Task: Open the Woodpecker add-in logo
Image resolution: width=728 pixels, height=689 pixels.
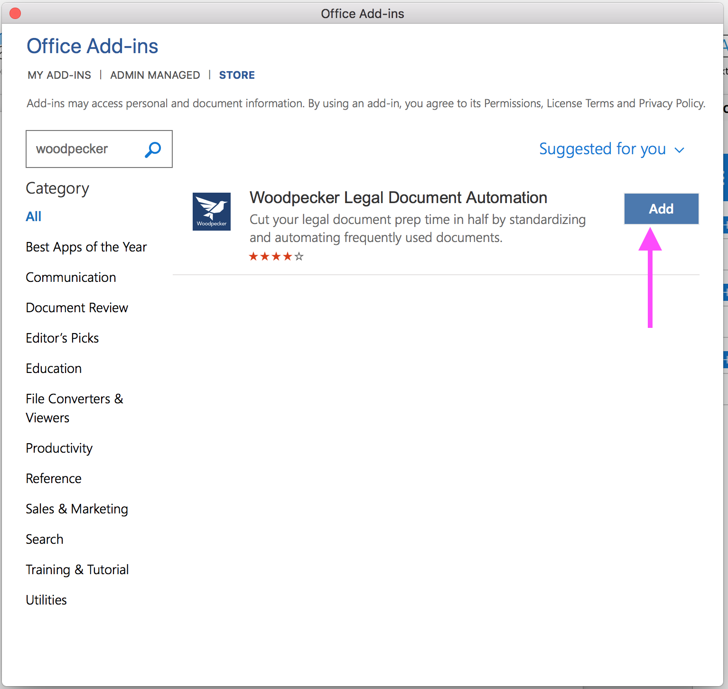Action: click(212, 212)
